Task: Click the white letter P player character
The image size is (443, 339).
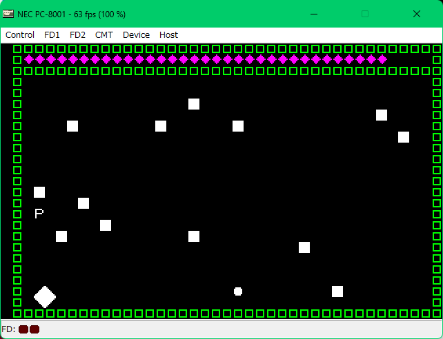Action: 39,214
